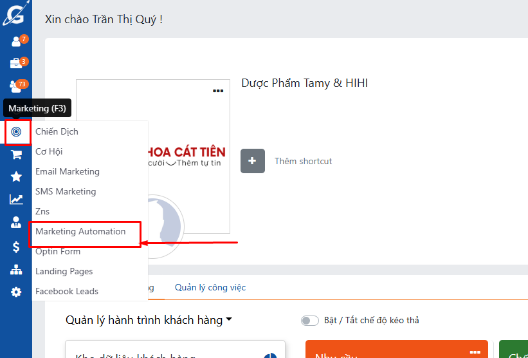Click the user icon with badge 7

tap(16, 41)
